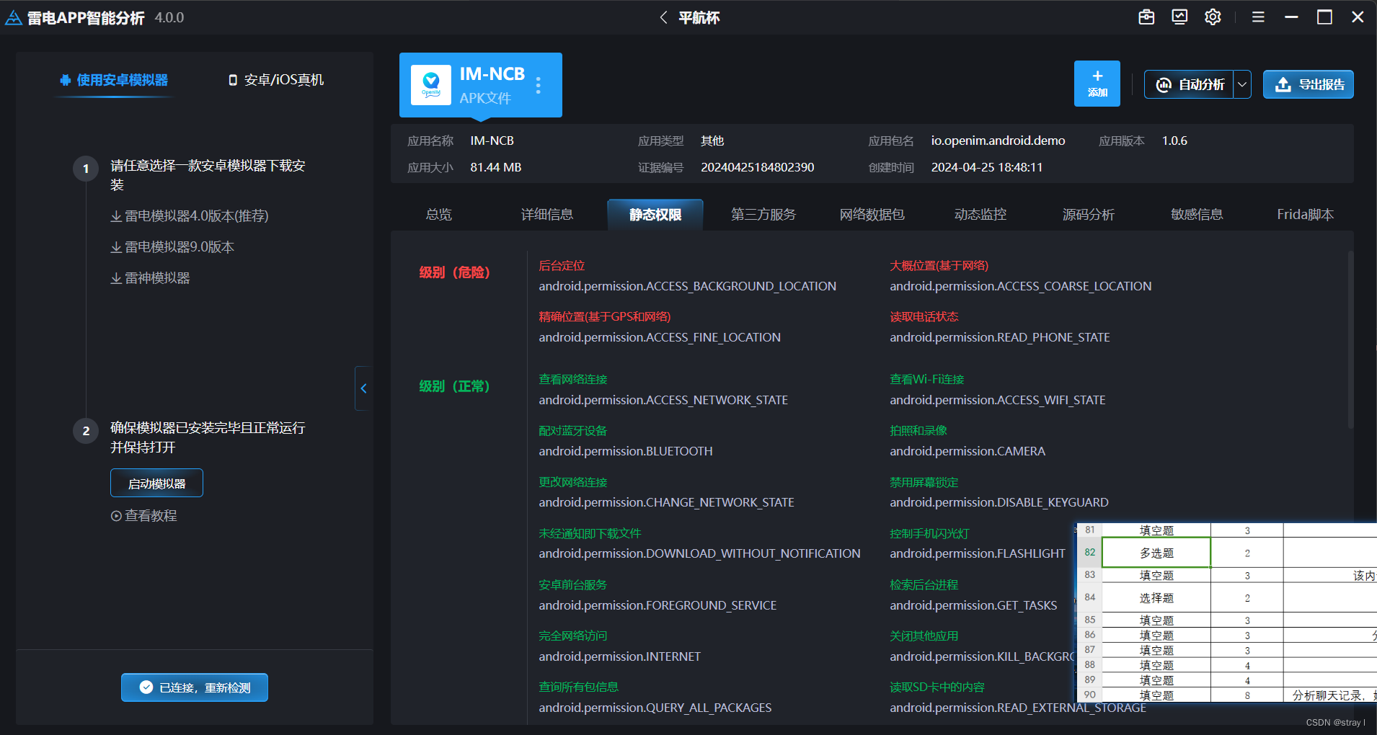Open the 详细信息 tab
The image size is (1377, 735).
click(x=546, y=215)
